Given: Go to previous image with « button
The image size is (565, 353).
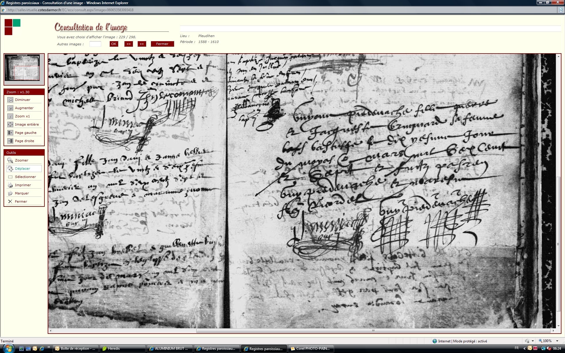Looking at the screenshot, I should click(129, 44).
